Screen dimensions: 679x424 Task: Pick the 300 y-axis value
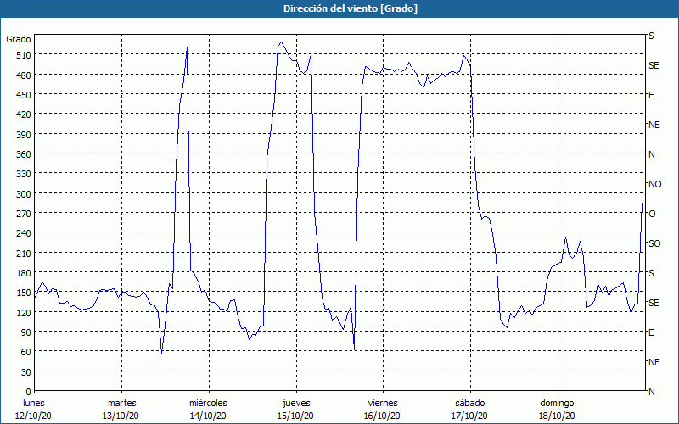(24, 194)
